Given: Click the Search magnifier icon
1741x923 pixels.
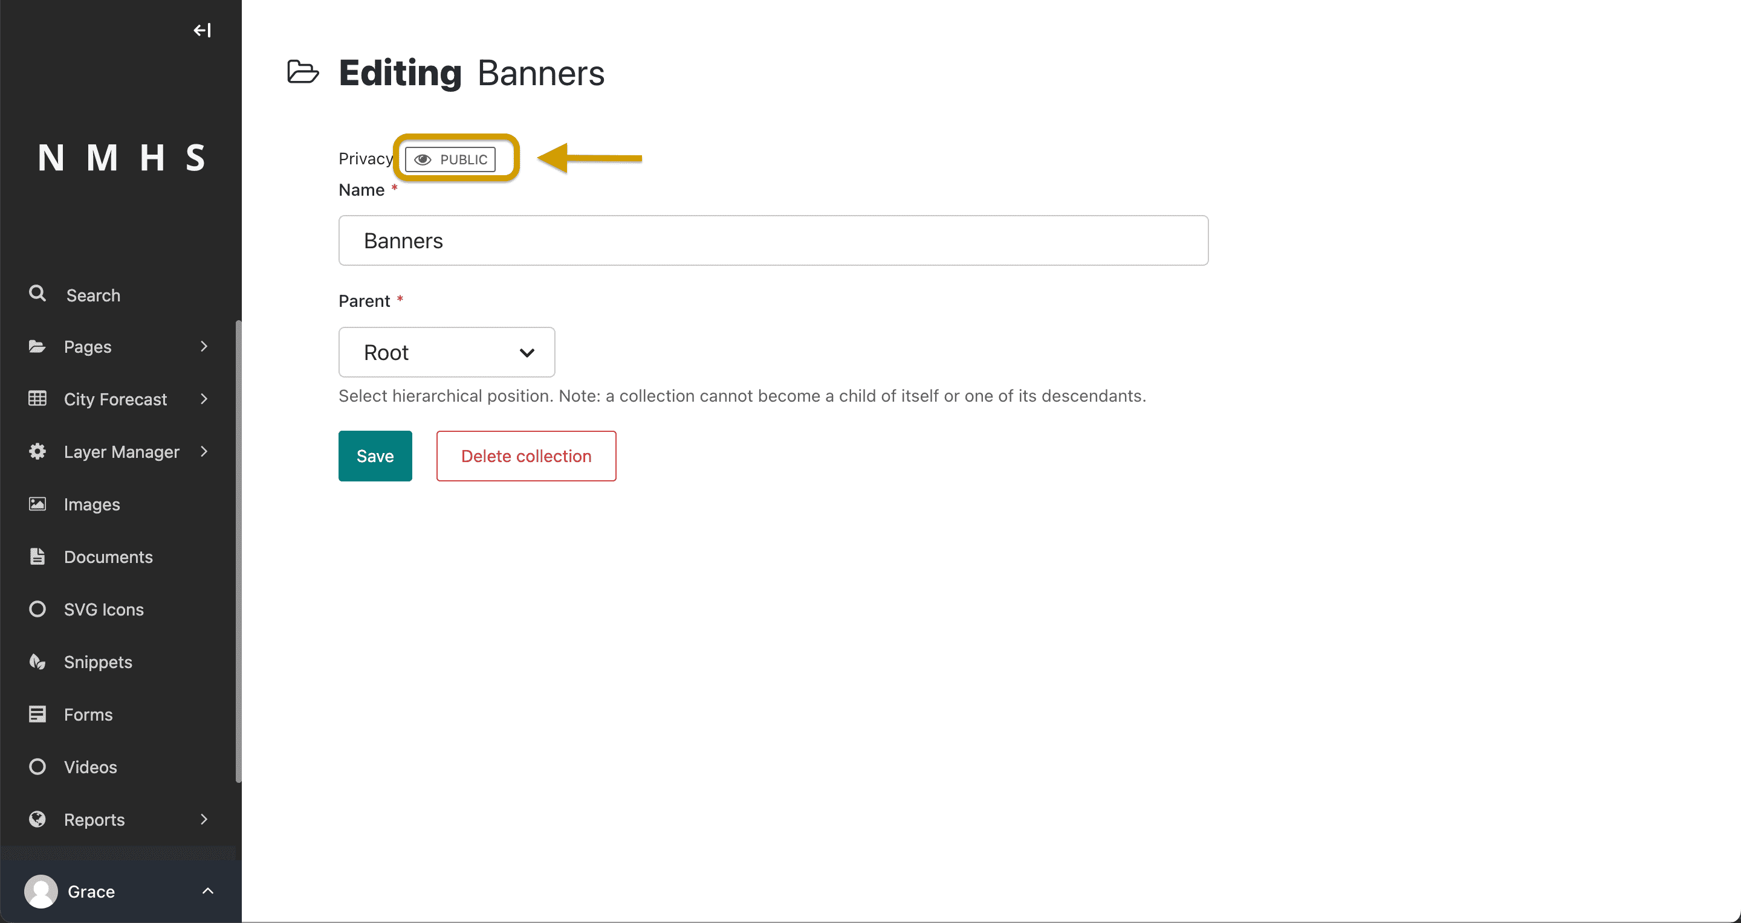Looking at the screenshot, I should [x=37, y=294].
